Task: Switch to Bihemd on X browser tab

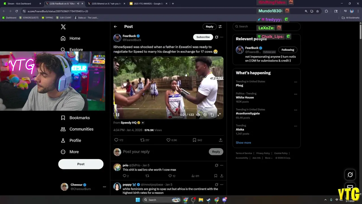Action: coord(106,4)
